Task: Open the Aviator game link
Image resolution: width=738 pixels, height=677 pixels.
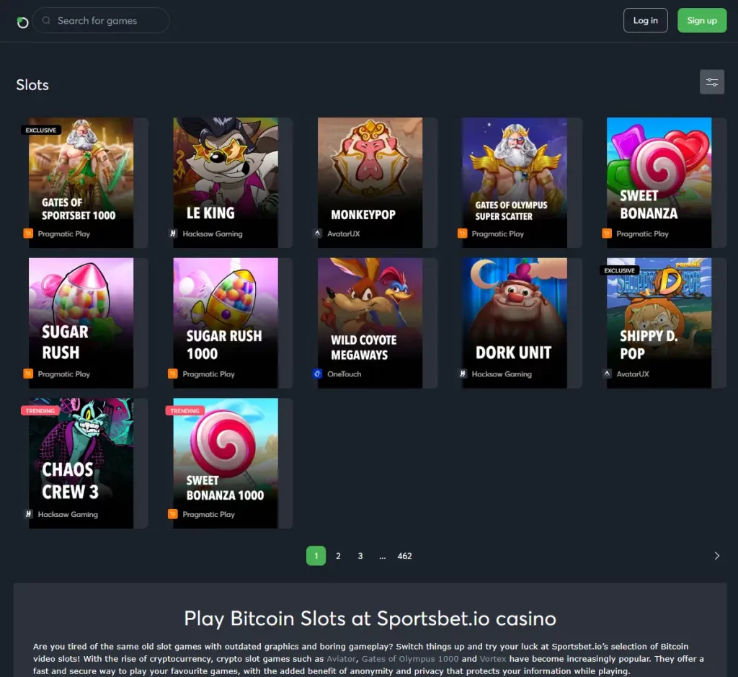Action: point(341,658)
